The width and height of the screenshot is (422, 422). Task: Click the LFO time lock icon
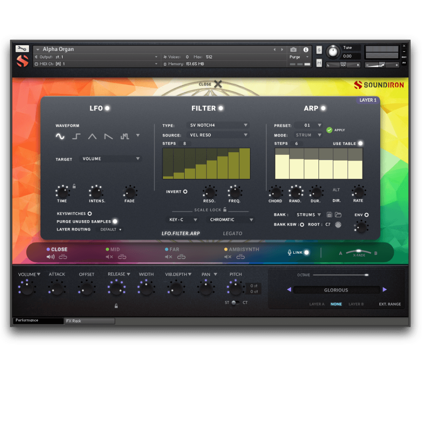pyautogui.click(x=74, y=186)
